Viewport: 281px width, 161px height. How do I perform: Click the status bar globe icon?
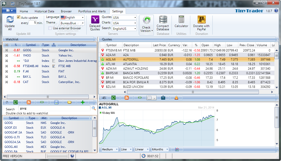(72, 156)
